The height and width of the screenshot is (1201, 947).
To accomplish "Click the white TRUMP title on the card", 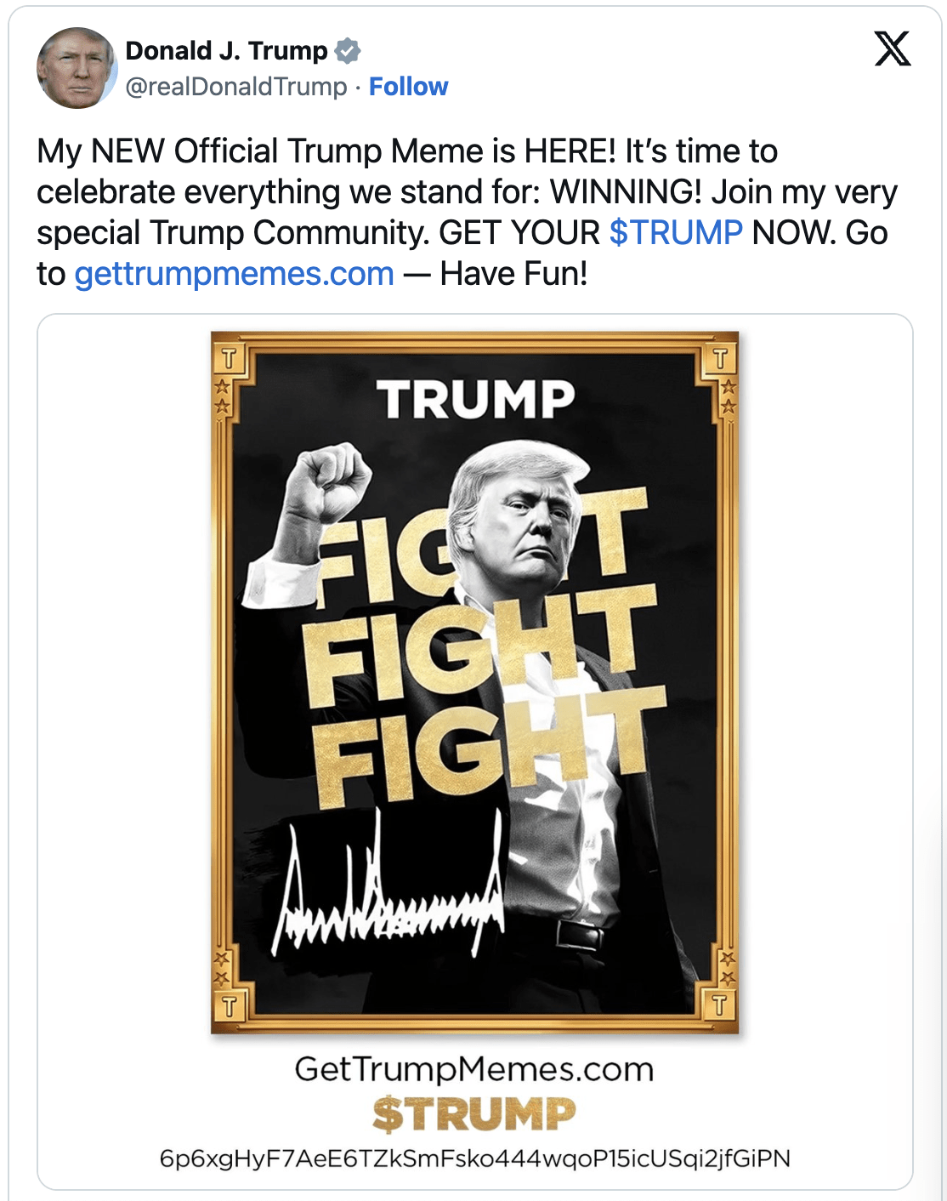I will point(475,400).
